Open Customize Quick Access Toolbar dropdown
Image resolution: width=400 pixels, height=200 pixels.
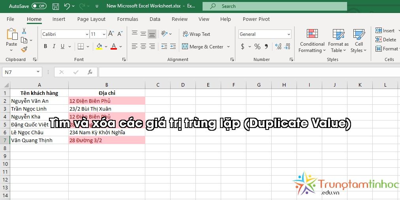(x=97, y=6)
